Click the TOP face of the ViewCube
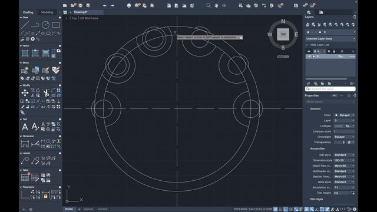Screen dimensions: 377x212 (283, 34)
